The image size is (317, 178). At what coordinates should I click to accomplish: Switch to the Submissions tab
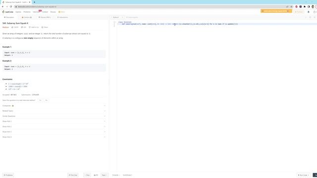(x=62, y=17)
